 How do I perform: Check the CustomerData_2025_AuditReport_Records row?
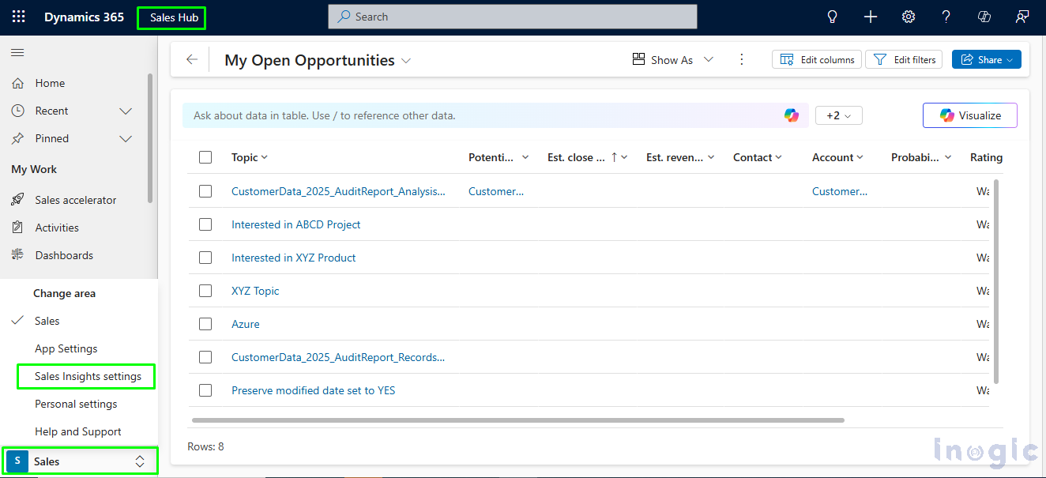click(205, 357)
